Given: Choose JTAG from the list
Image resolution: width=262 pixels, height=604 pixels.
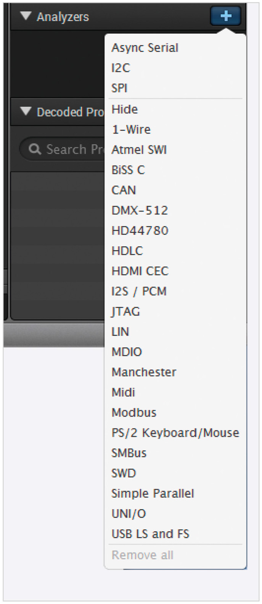Looking at the screenshot, I should tap(125, 312).
